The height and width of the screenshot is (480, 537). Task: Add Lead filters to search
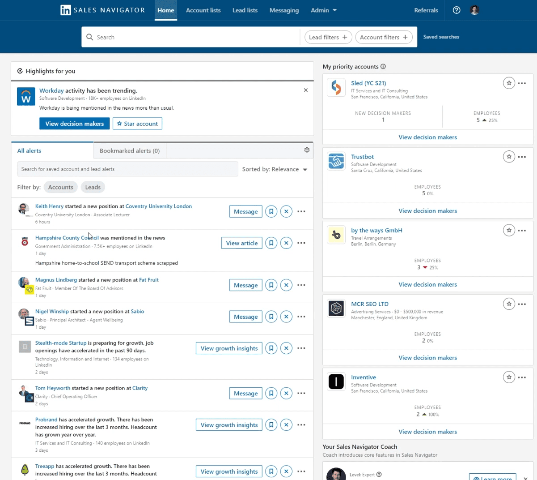point(328,37)
